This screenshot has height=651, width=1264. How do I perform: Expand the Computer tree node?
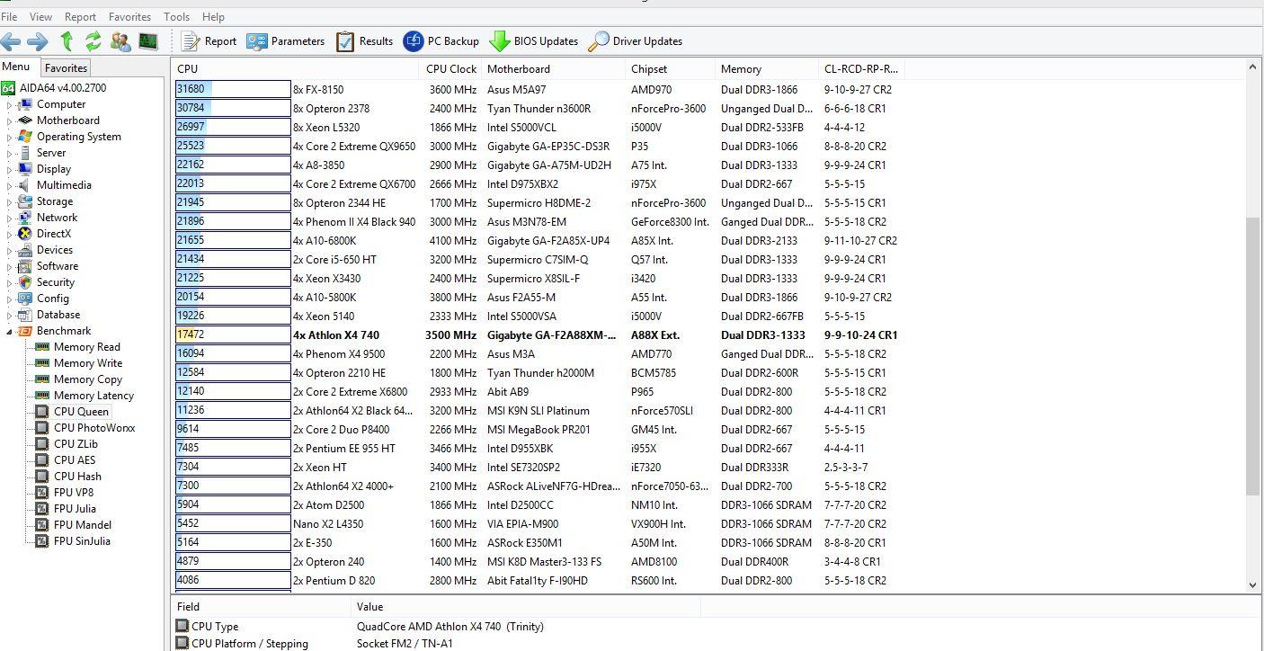click(10, 104)
